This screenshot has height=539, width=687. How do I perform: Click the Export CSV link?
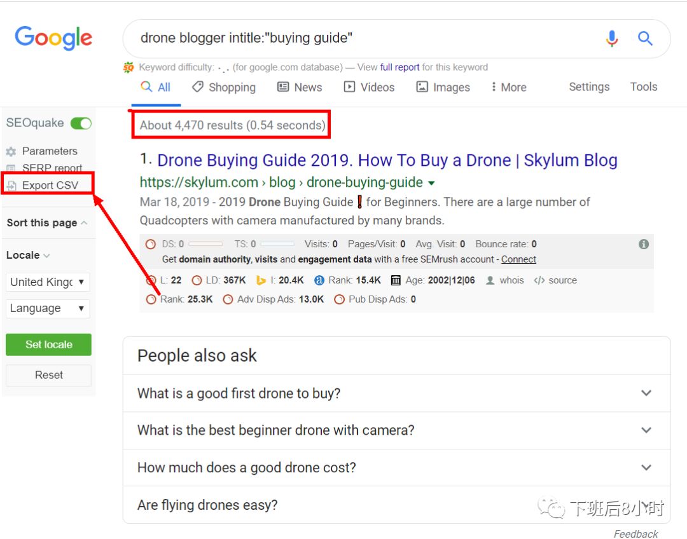click(x=50, y=186)
